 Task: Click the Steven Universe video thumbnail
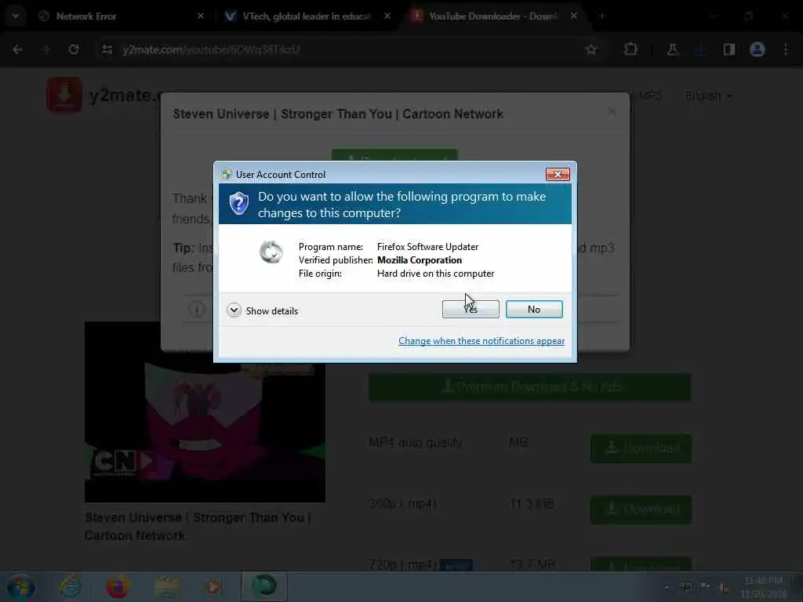pyautogui.click(x=205, y=412)
